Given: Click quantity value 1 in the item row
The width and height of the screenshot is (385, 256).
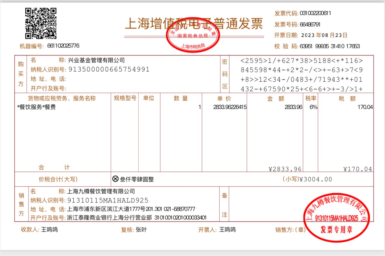Looking at the screenshot, I should [x=199, y=107].
